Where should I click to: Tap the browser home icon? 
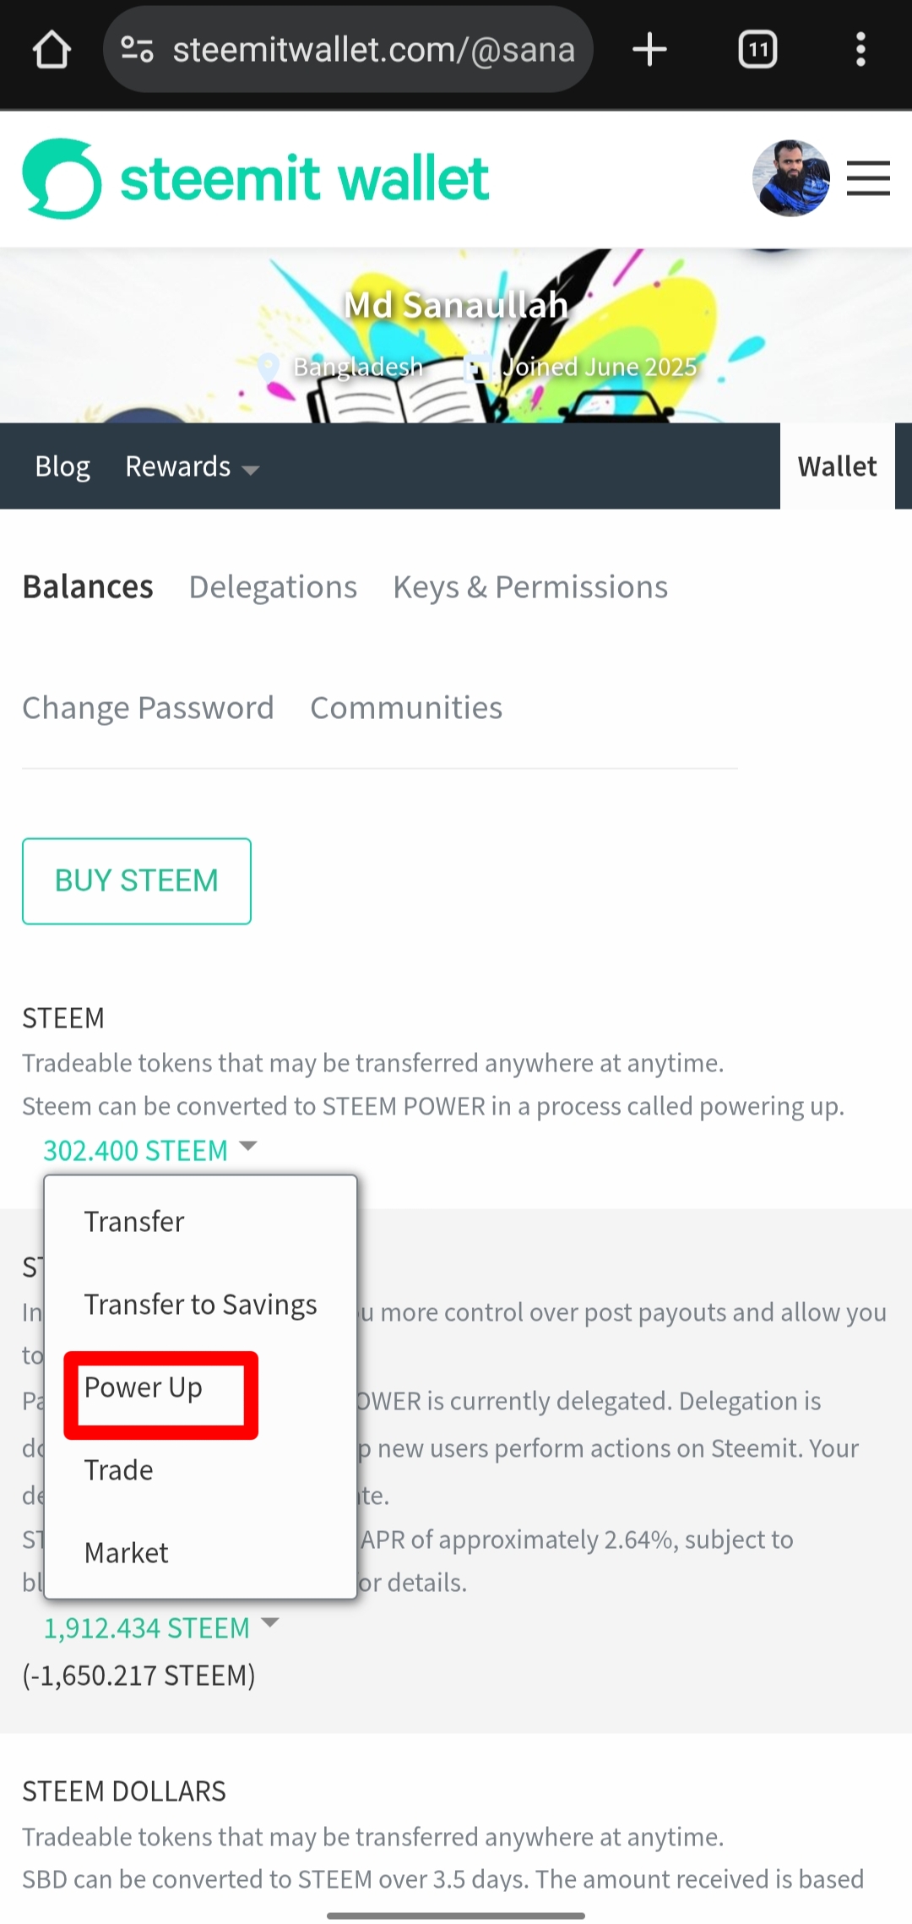(52, 50)
